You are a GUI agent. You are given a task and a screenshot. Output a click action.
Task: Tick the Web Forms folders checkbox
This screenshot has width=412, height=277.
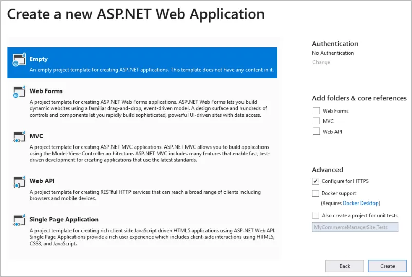(x=316, y=110)
